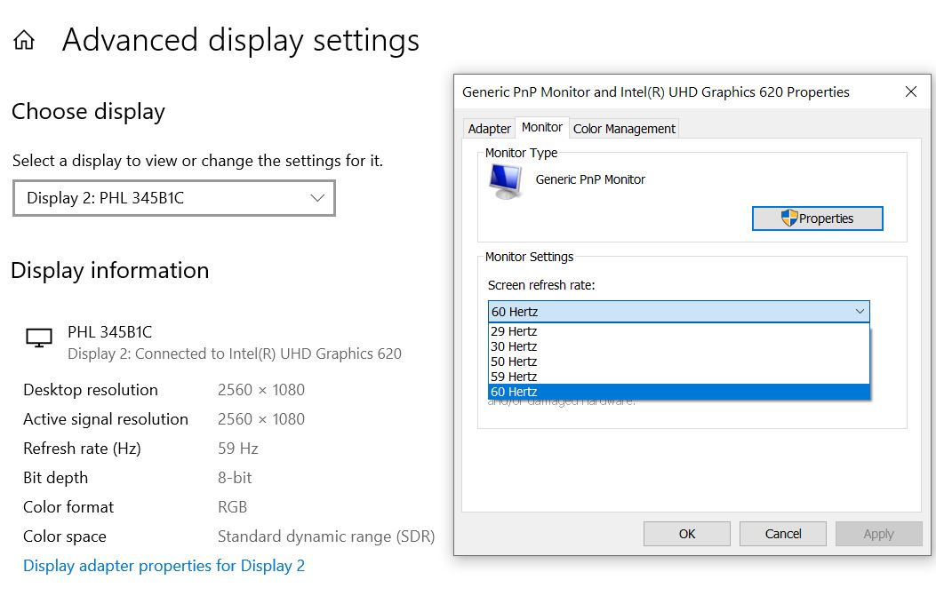Switch to the Monitor tab
Viewport: 936px width, 596px height.
tap(541, 127)
